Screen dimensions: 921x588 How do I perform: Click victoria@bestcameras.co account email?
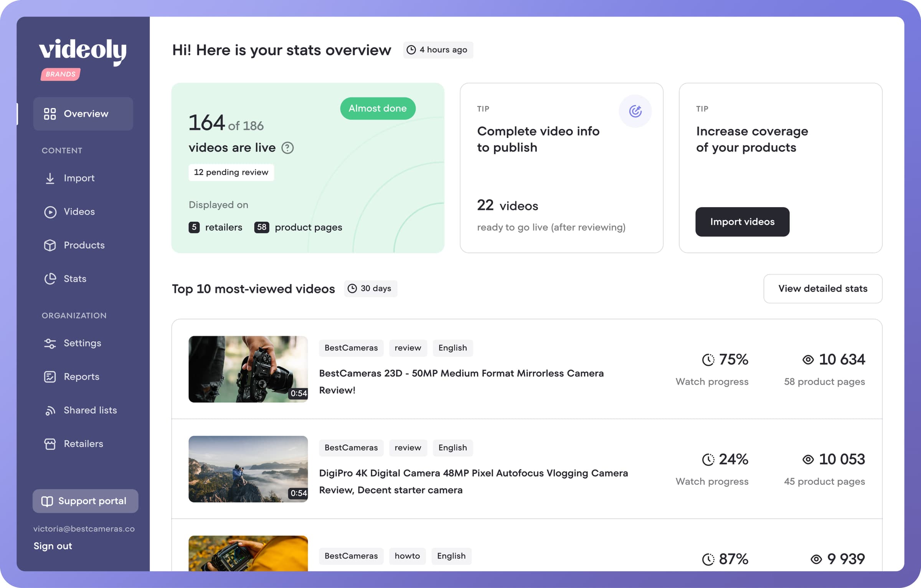[x=84, y=529]
